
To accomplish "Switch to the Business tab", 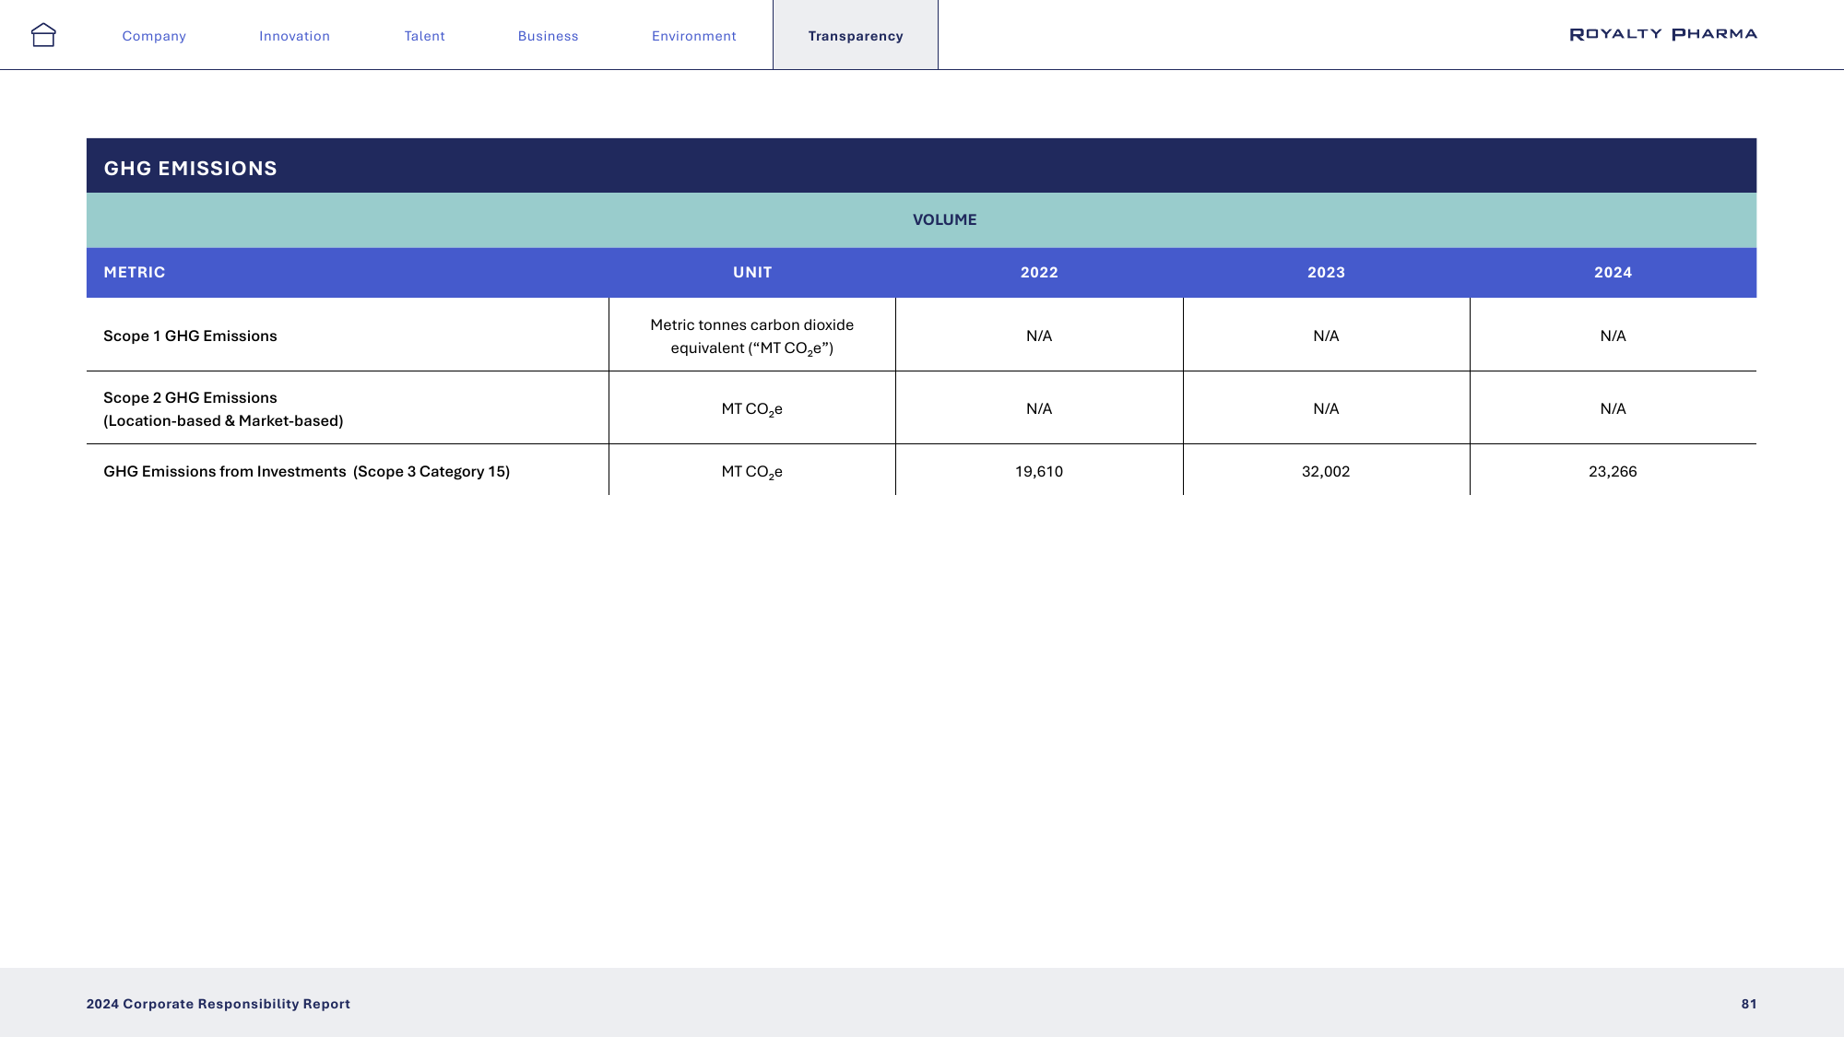I will (549, 36).
